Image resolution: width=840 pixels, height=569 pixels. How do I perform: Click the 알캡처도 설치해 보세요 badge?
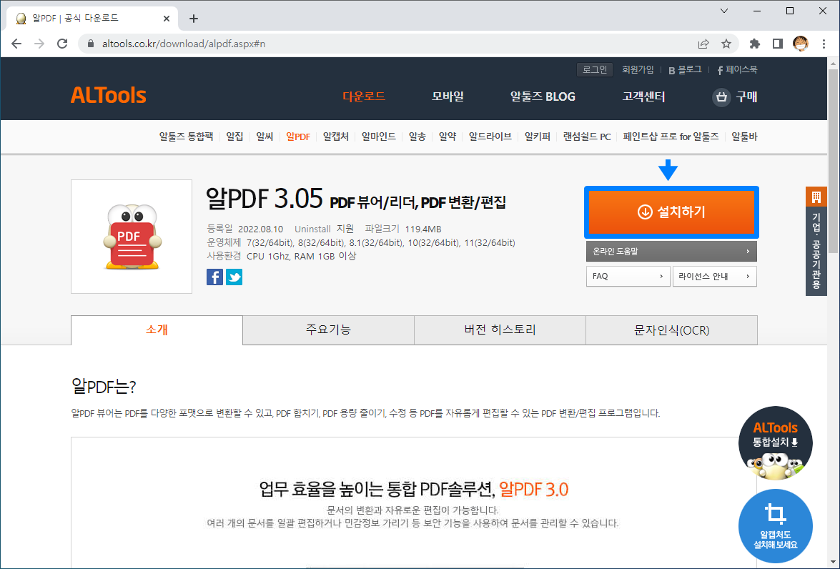tap(775, 526)
